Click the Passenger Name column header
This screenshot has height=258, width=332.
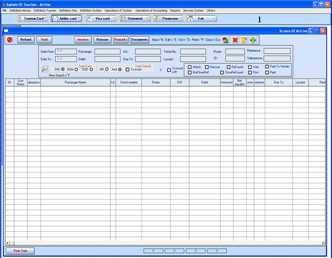75,83
